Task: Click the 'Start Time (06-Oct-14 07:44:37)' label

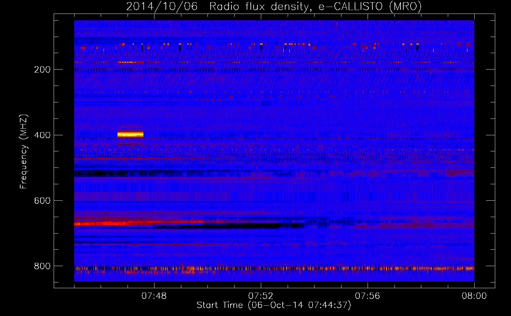Action: (274, 305)
